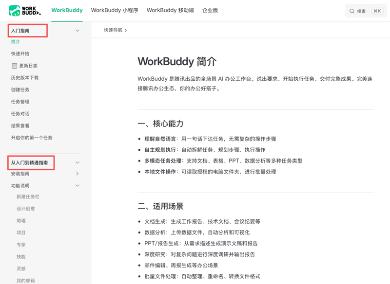Image resolution: width=390 pixels, height=284 pixels.
Task: Click the search magnifier icon
Action: point(351,11)
